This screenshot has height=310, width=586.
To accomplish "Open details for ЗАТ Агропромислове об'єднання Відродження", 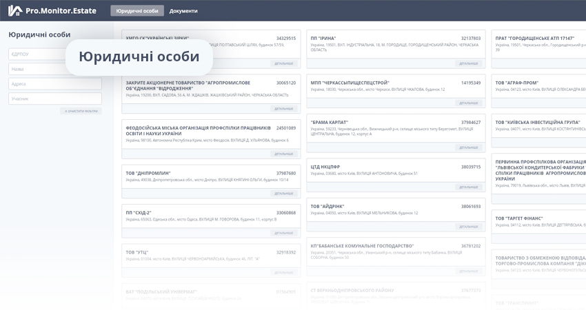I will click(284, 108).
